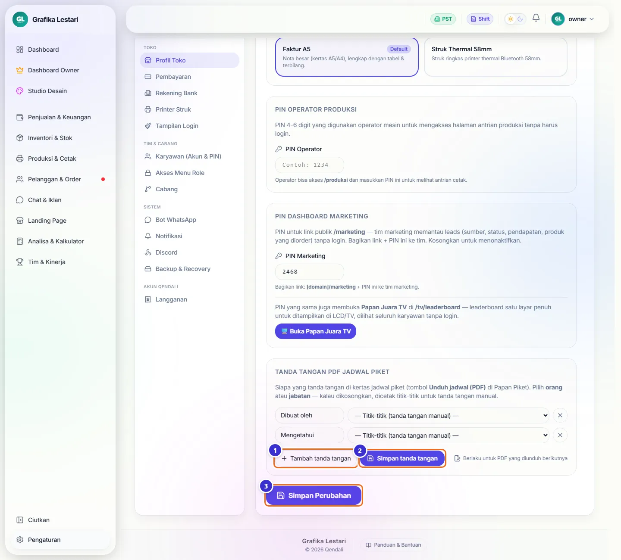Open the PST badge

pos(443,19)
